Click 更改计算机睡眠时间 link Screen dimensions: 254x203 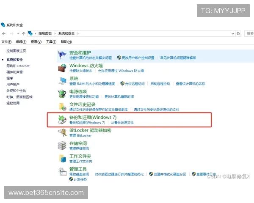[x=119, y=97]
